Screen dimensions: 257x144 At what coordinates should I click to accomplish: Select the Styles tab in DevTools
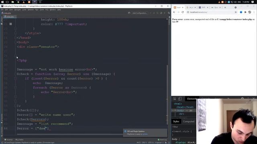tap(176, 122)
